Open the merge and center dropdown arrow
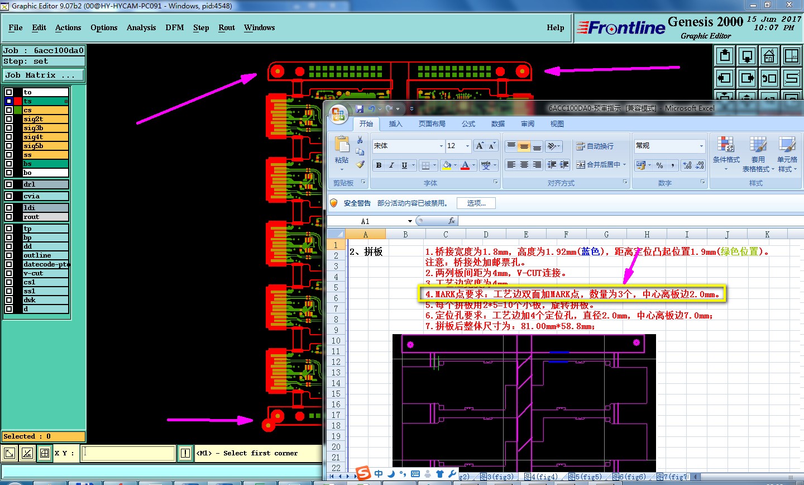 click(625, 165)
